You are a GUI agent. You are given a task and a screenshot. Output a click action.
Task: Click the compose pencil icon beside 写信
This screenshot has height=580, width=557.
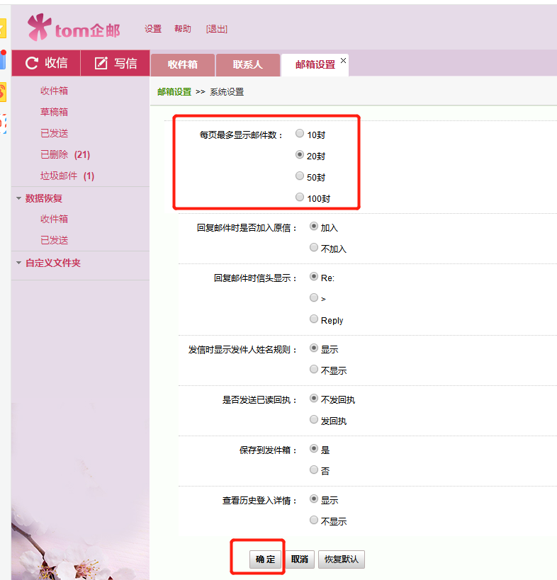tap(101, 63)
